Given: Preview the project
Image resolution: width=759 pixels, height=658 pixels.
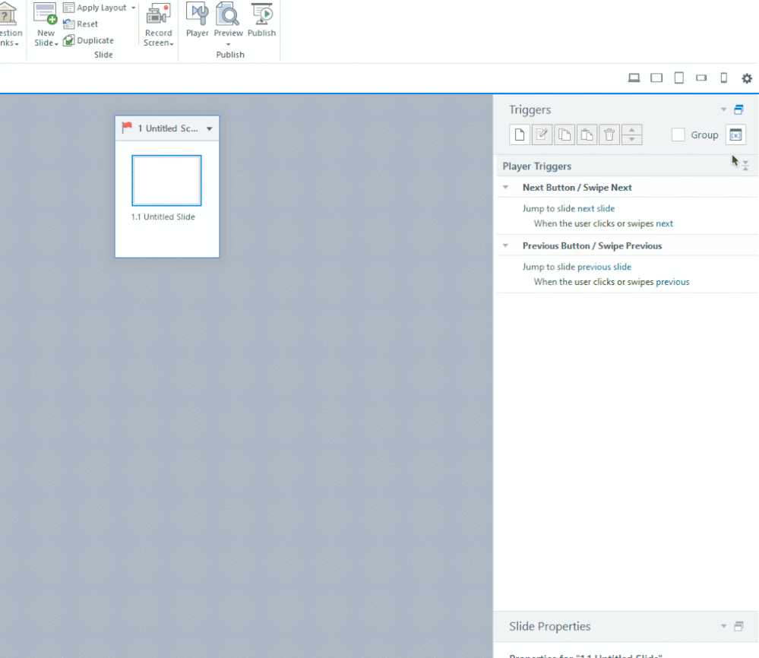Looking at the screenshot, I should [228, 19].
